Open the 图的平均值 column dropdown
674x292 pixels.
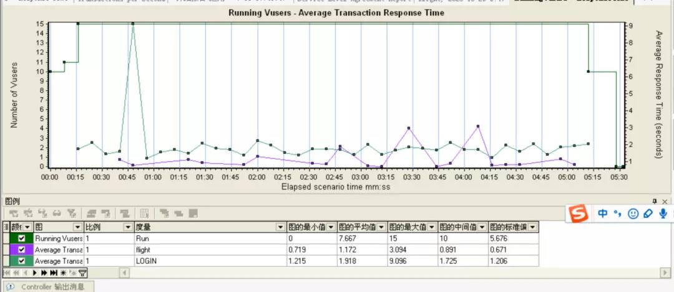coord(382,227)
